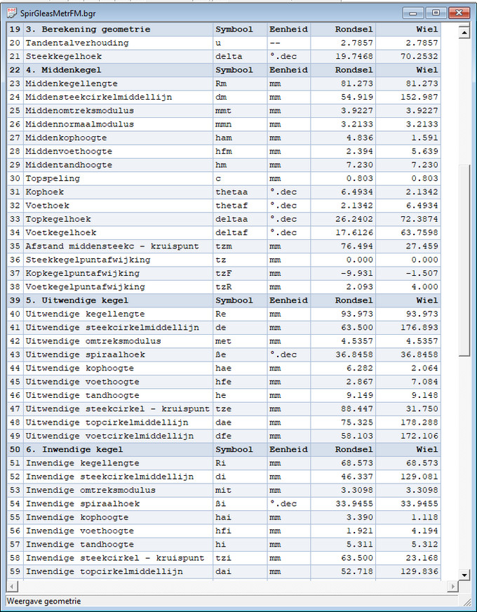The image size is (477, 612).
Task: Click vertical scrollbar down arrow
Action: [464, 575]
